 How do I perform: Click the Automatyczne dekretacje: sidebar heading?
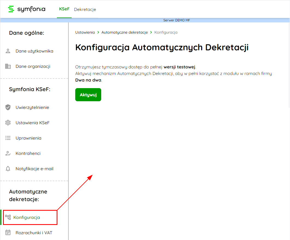point(28,195)
